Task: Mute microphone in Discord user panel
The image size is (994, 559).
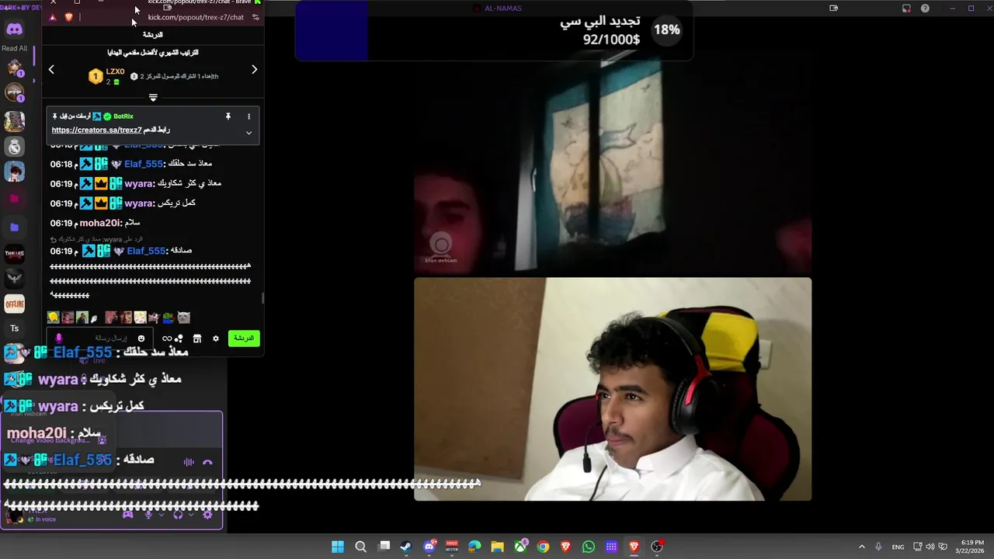Action: (x=148, y=514)
